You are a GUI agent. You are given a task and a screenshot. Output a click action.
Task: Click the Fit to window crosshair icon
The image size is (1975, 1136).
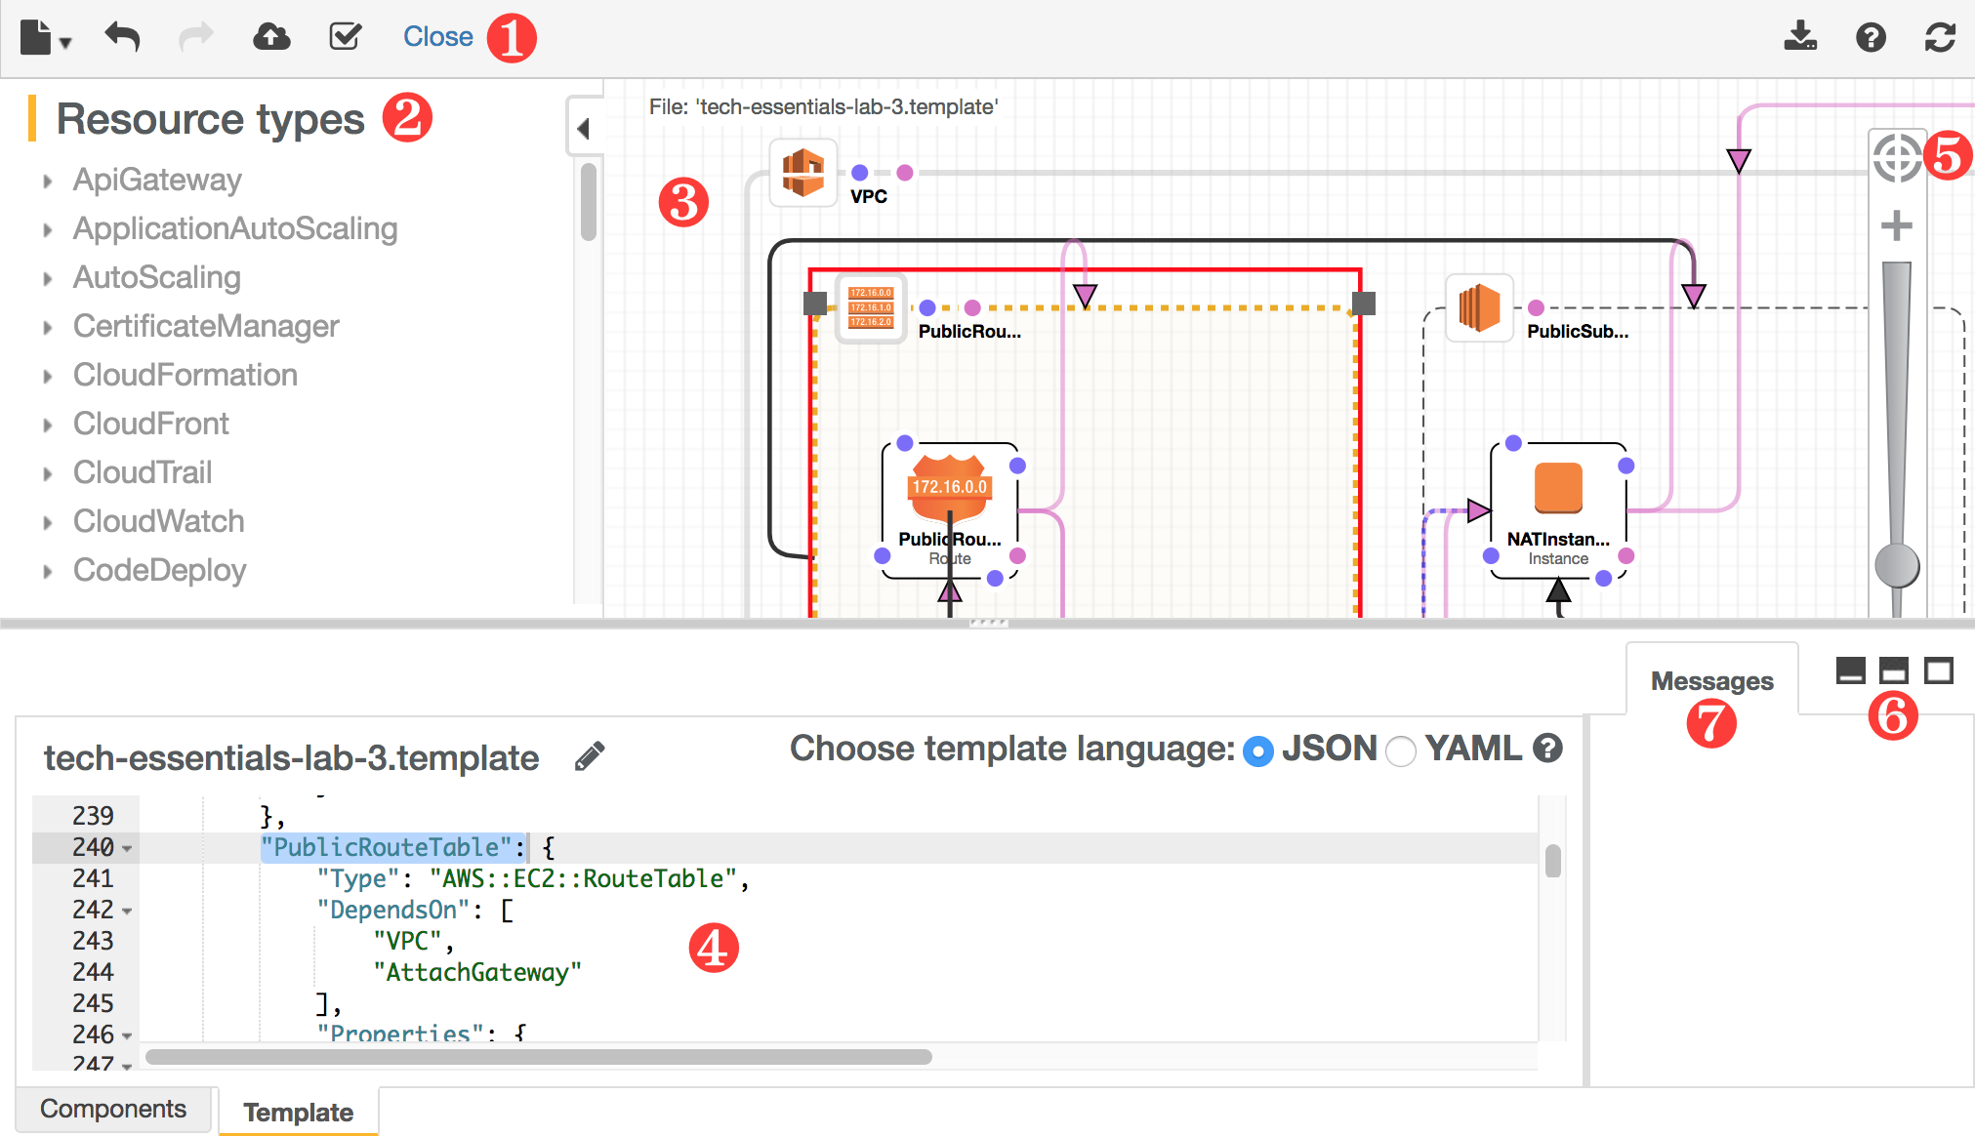(1896, 157)
